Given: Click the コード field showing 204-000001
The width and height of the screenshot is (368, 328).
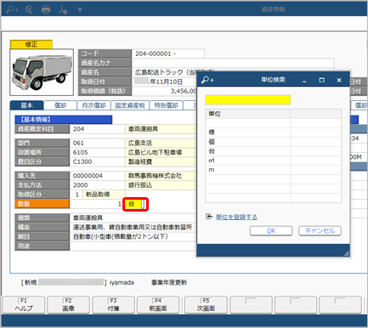Looking at the screenshot, I should point(168,54).
